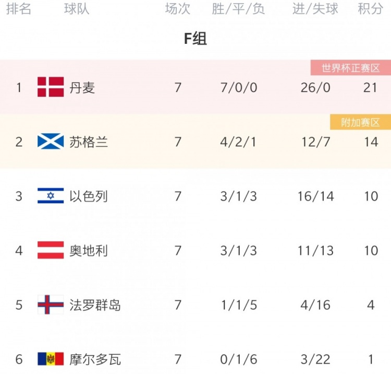Click the Scotland flag icon
This screenshot has width=391, height=374.
click(51, 141)
